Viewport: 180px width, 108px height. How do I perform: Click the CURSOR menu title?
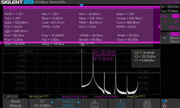point(10,97)
